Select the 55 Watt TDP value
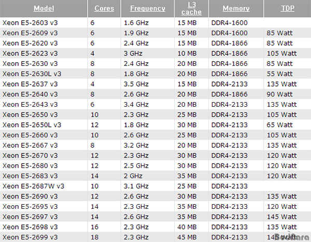The height and width of the screenshot is (242, 311). pyautogui.click(x=279, y=74)
